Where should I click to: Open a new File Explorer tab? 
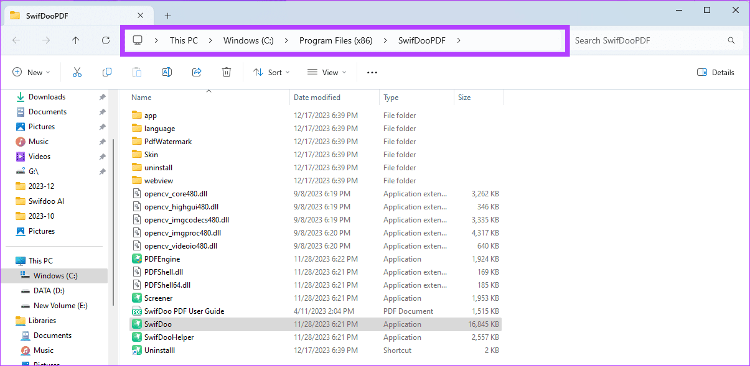tap(167, 15)
